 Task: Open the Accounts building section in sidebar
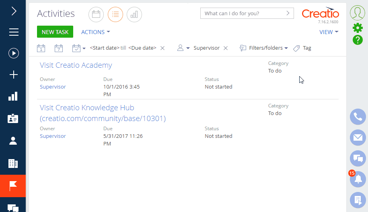coord(13,164)
